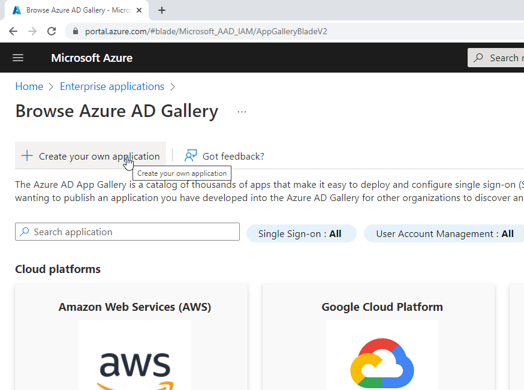Open the User Account Management : All filter
524x390 pixels.
pos(444,233)
